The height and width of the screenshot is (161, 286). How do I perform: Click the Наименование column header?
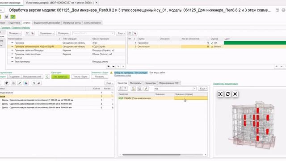(x=34, y=39)
